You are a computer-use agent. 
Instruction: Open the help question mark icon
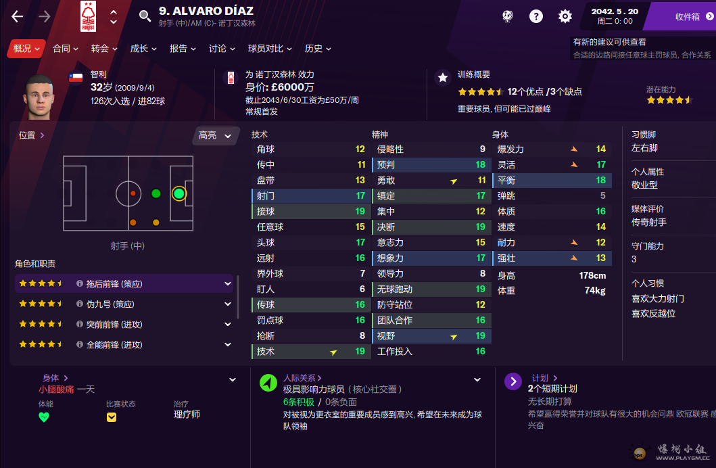pyautogui.click(x=536, y=17)
